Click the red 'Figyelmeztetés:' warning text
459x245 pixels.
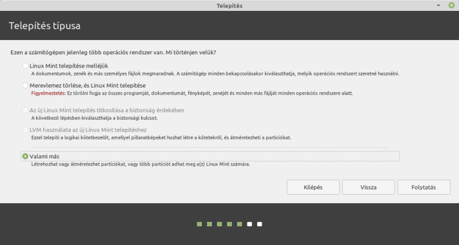pyautogui.click(x=48, y=93)
